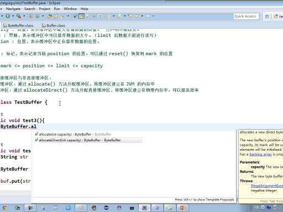Click the Forward navigation arrow
The width and height of the screenshot is (283, 212).
pyautogui.click(x=148, y=16)
